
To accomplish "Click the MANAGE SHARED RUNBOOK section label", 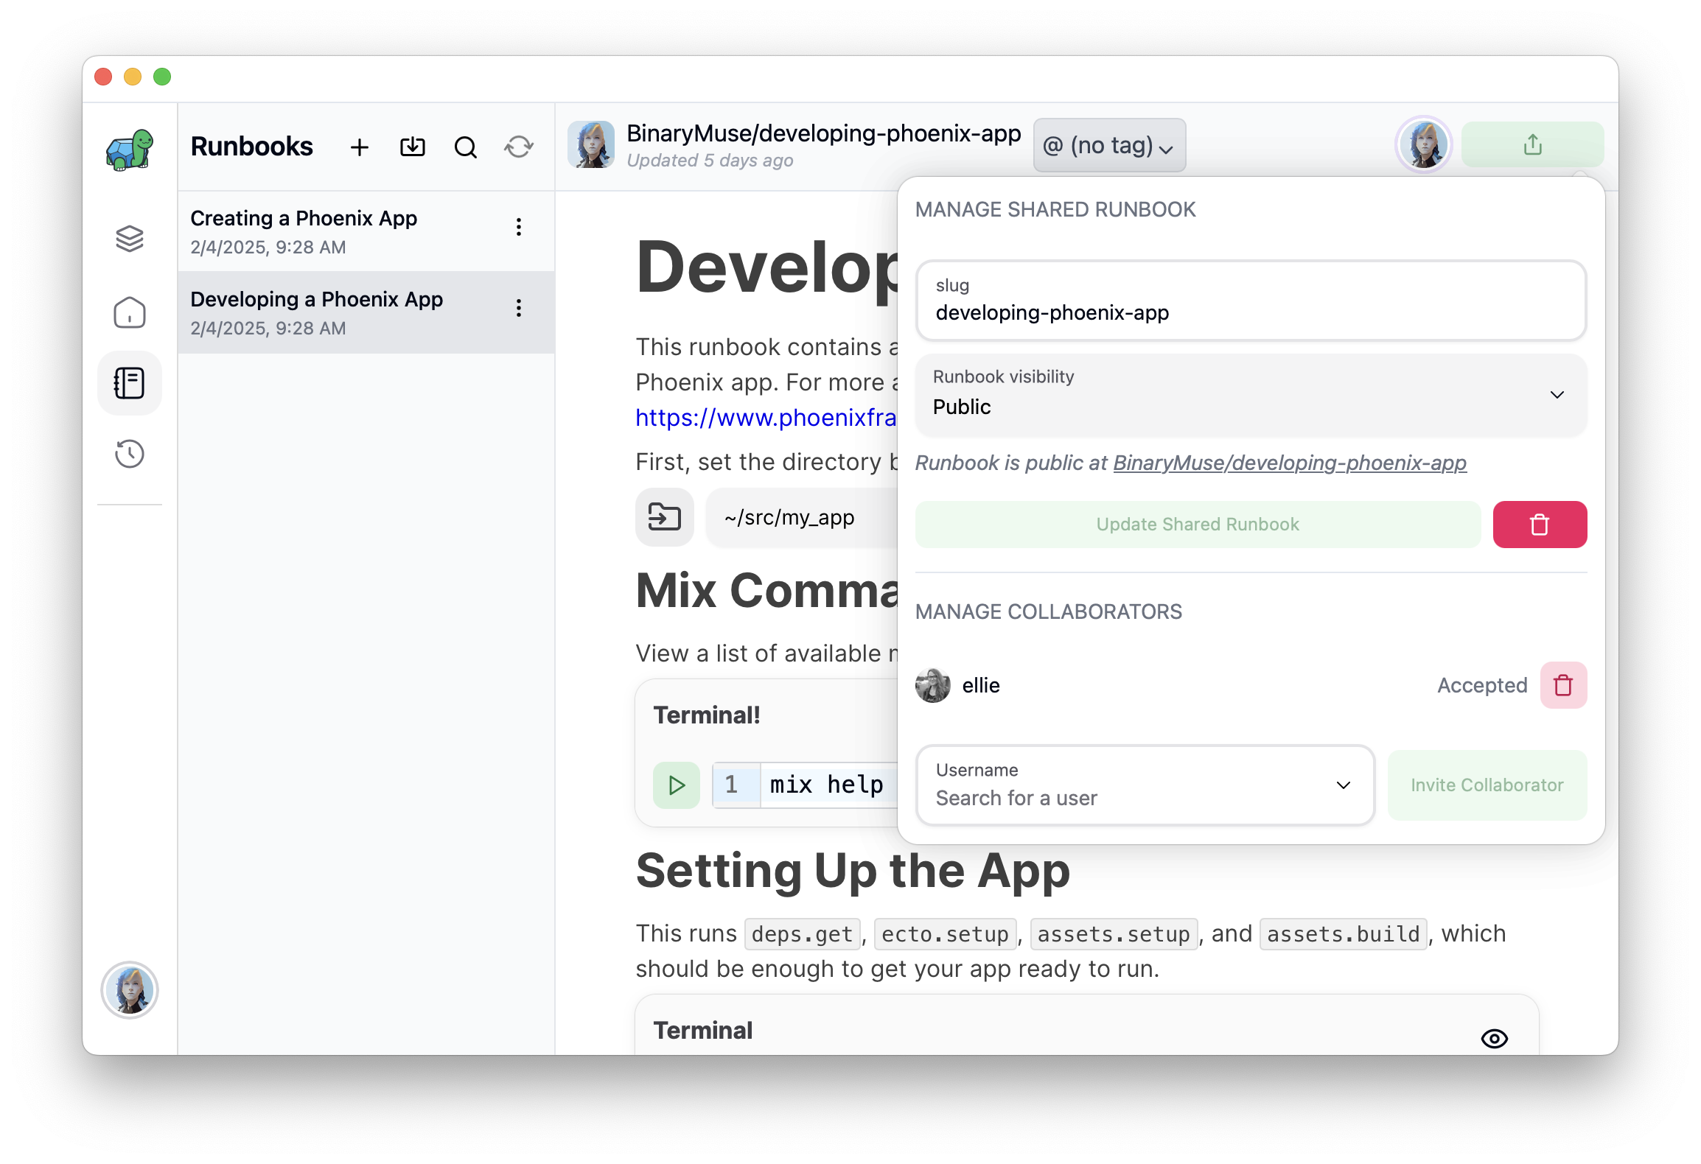I will click(x=1055, y=209).
